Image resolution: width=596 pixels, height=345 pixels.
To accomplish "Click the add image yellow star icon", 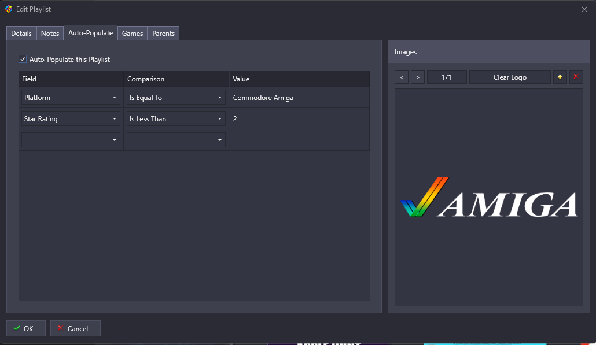I will click(x=560, y=77).
